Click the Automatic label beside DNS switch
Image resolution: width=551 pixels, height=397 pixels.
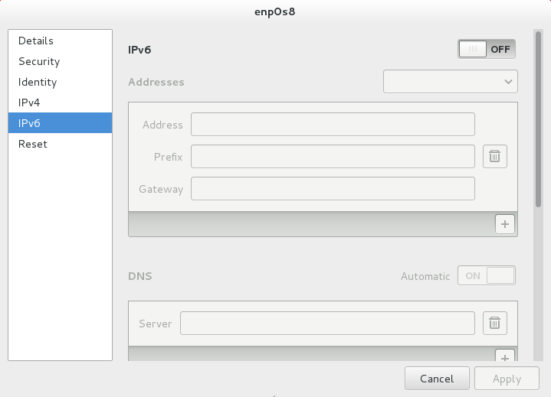tap(425, 276)
